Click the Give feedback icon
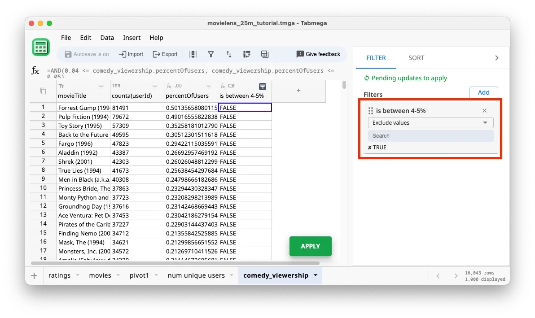This screenshot has height=318, width=535. 300,54
